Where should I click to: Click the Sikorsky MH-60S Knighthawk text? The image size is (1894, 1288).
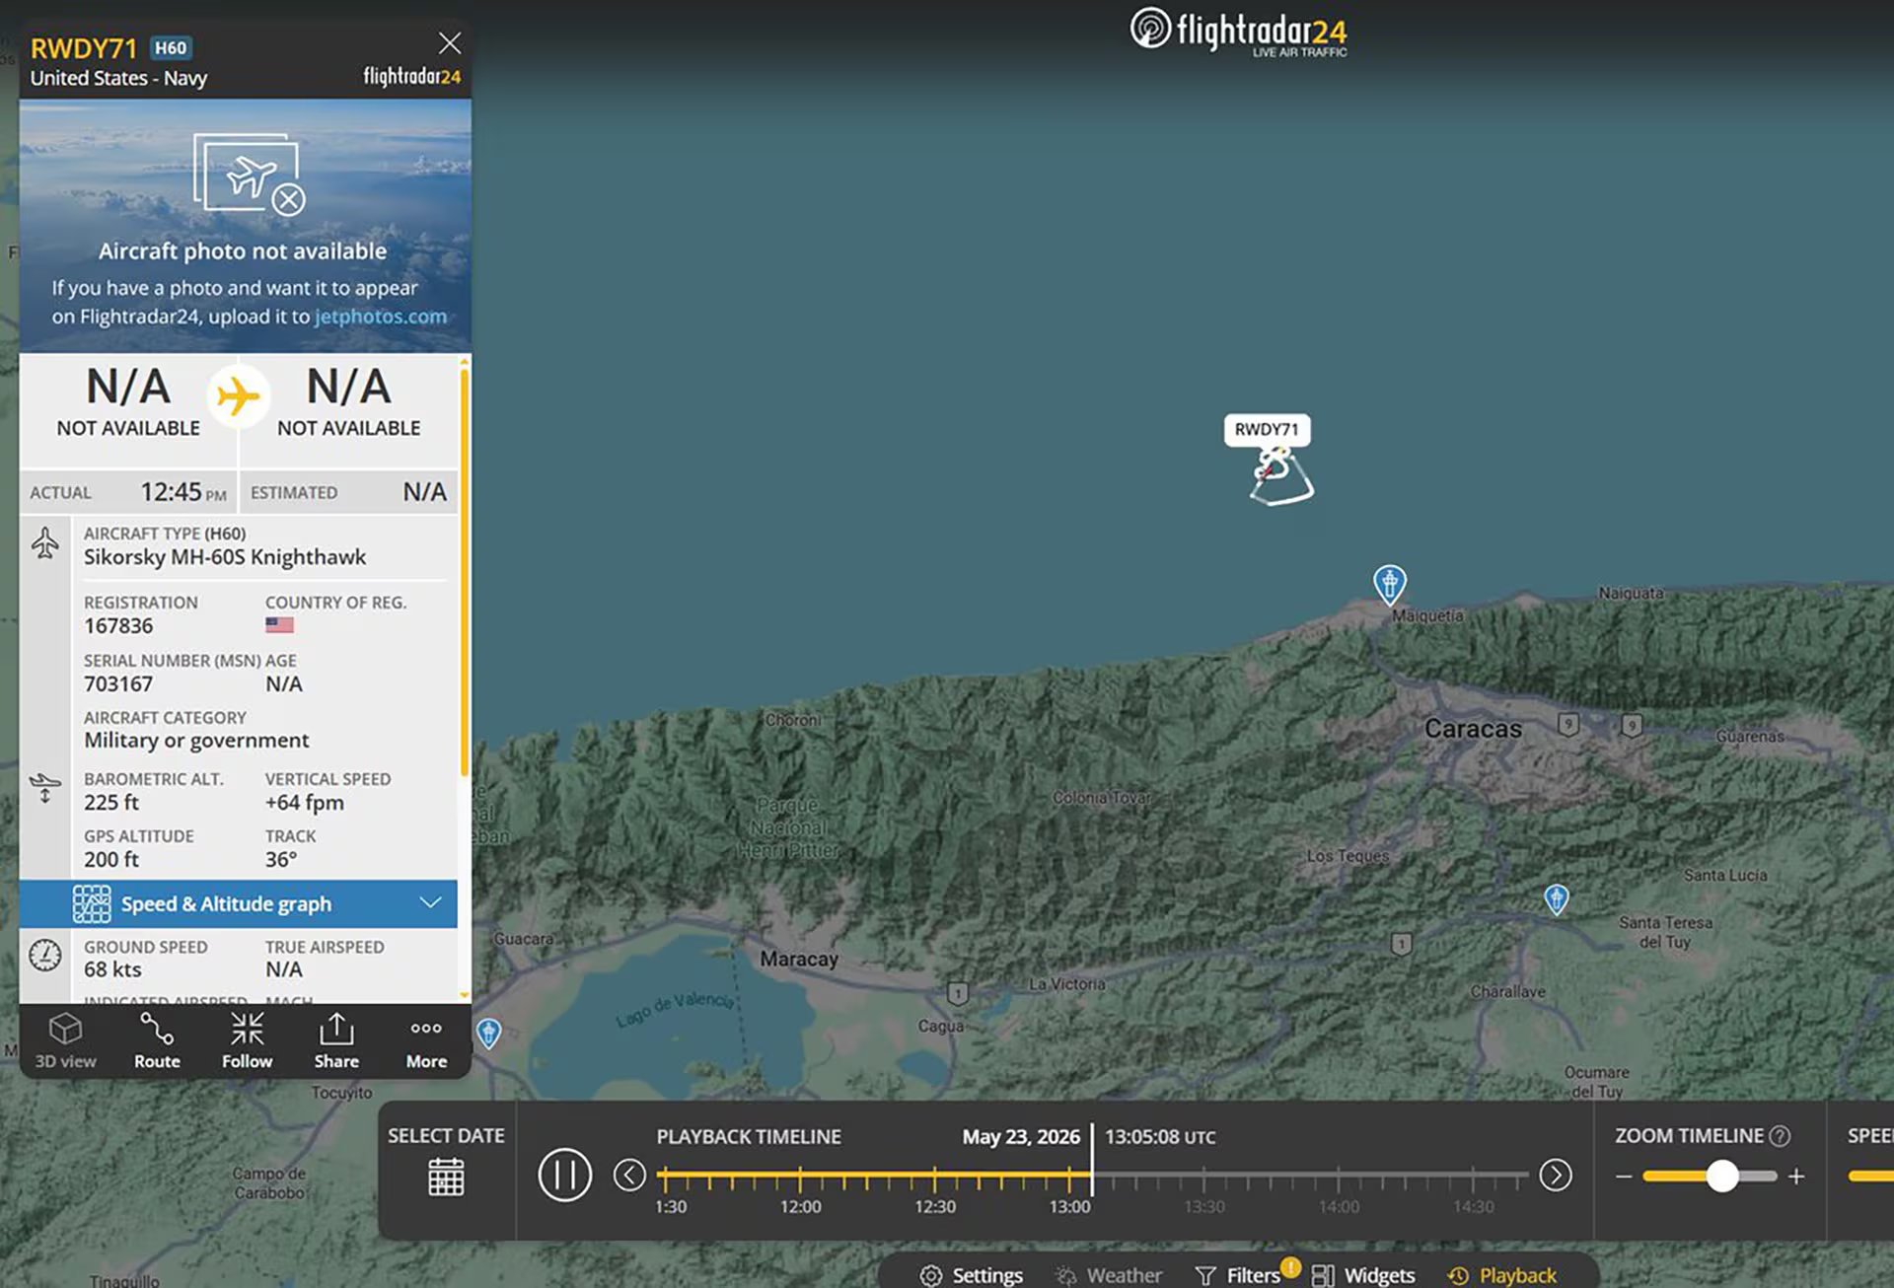pos(225,557)
